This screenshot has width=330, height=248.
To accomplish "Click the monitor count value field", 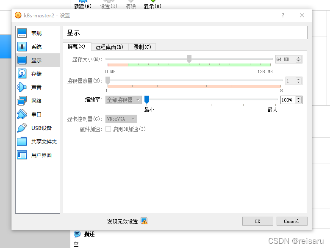I will [291, 81].
